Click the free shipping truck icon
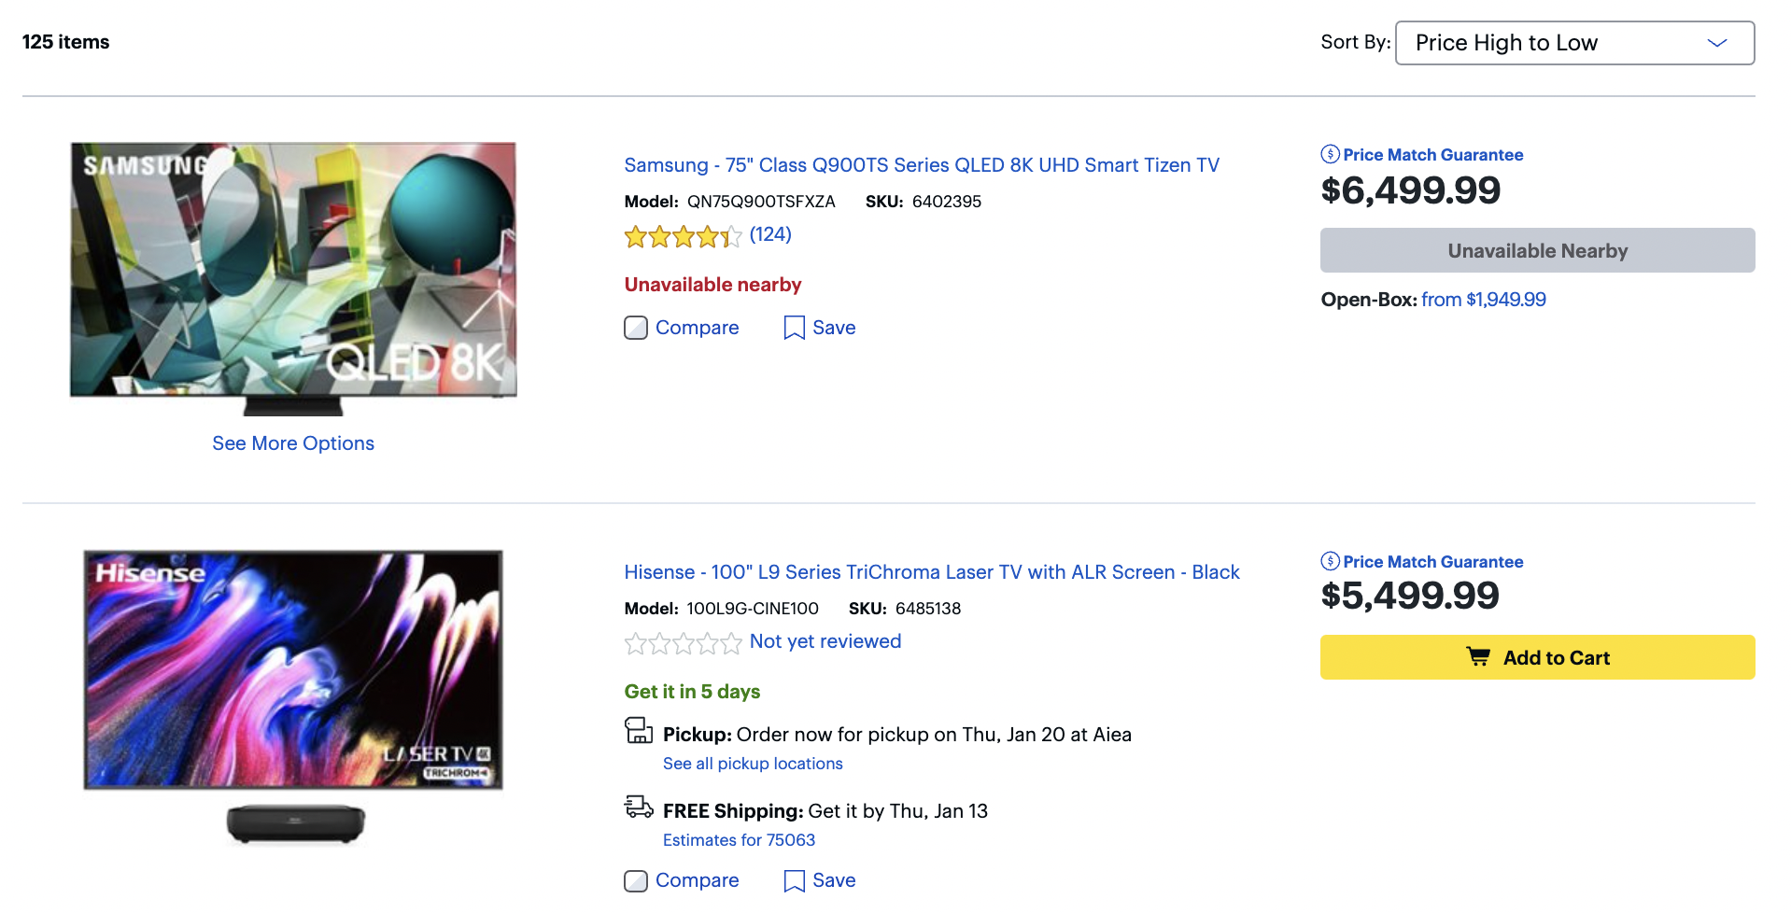 coord(639,807)
